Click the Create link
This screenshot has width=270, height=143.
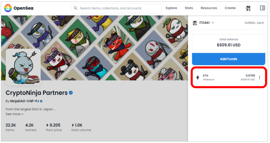click(x=230, y=8)
